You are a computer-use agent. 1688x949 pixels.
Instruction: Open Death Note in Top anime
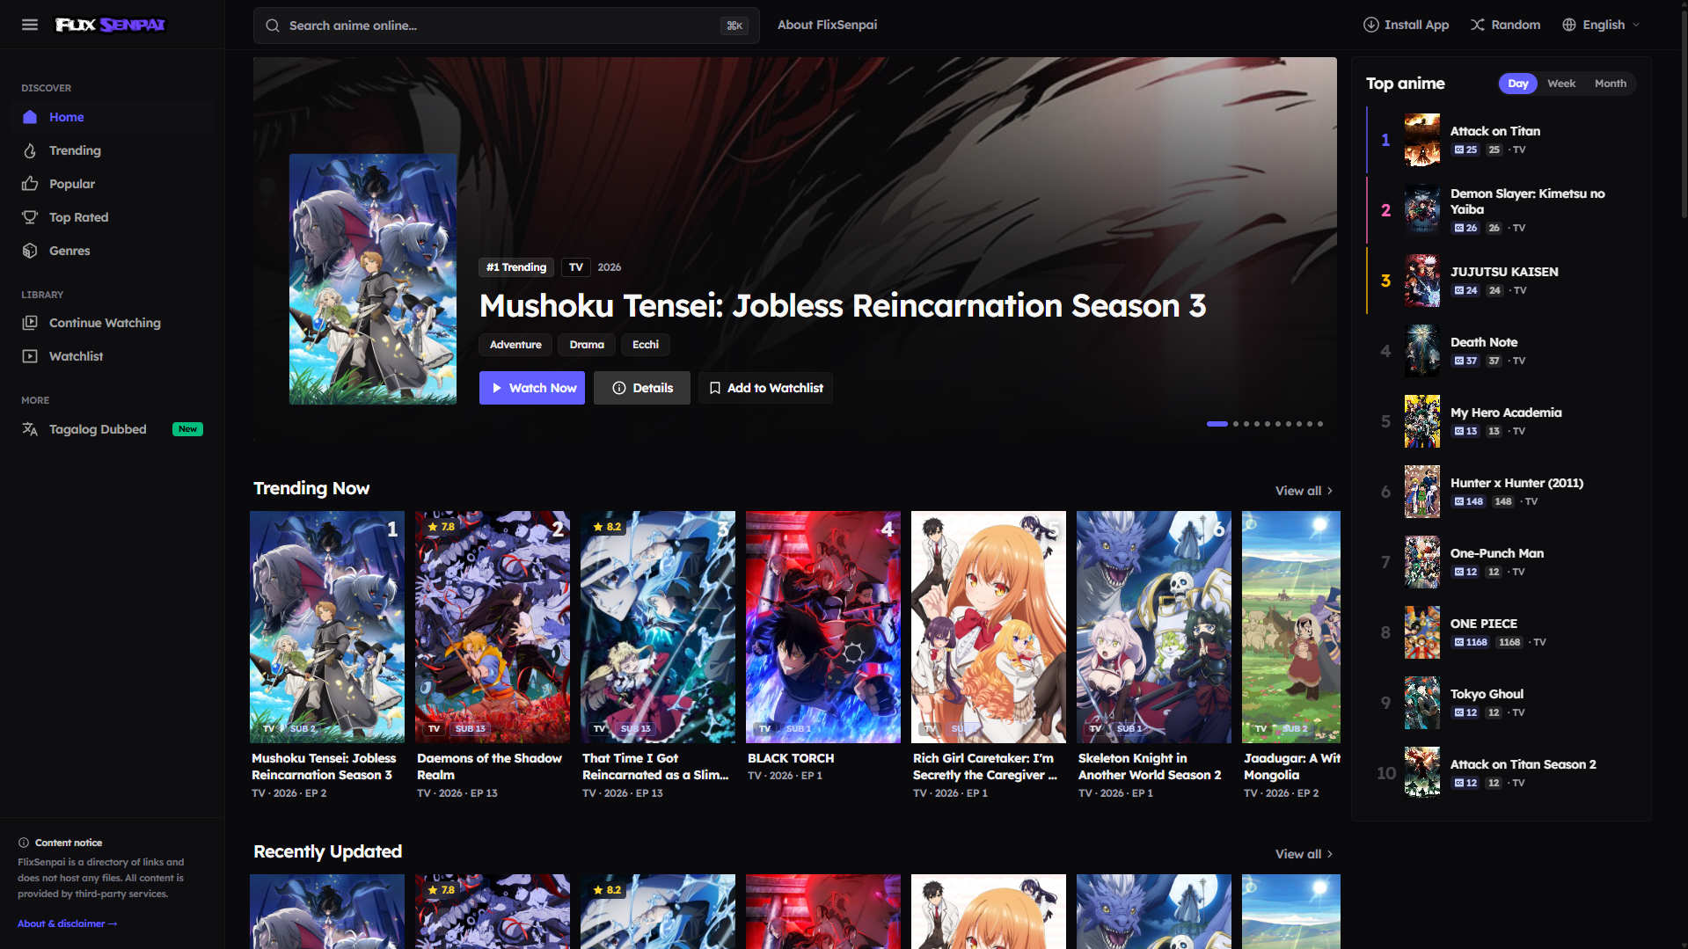(x=1501, y=351)
